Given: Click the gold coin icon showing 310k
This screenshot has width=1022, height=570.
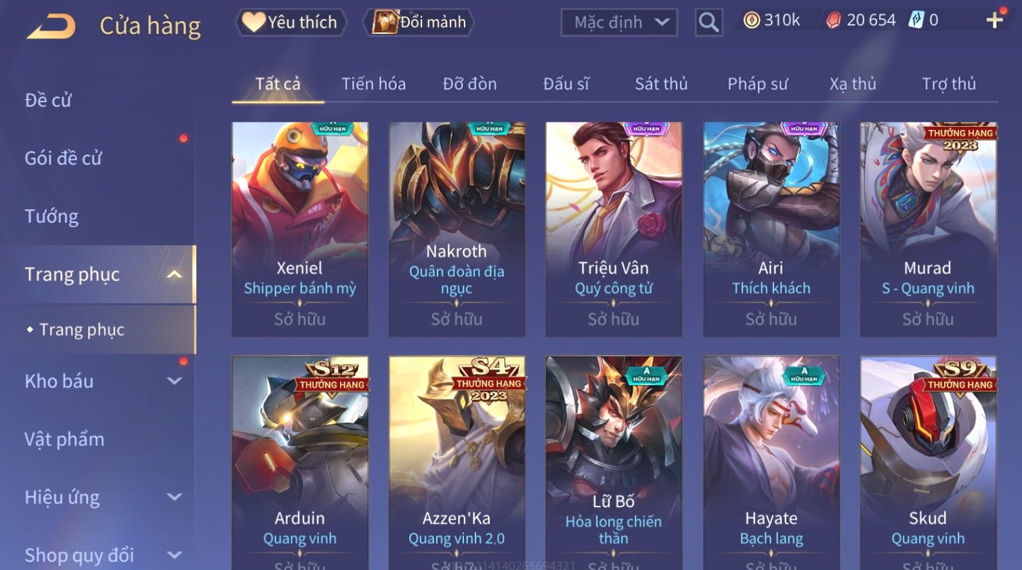Looking at the screenshot, I should pyautogui.click(x=751, y=20).
